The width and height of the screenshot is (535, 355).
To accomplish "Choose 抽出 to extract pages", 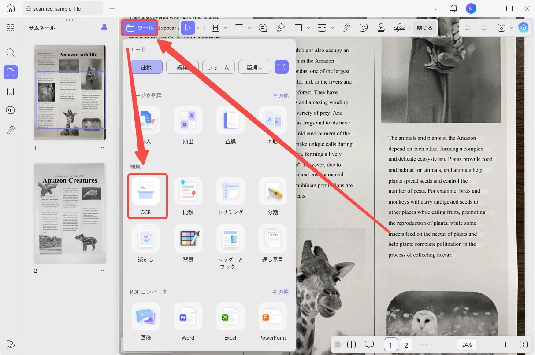I will click(188, 126).
